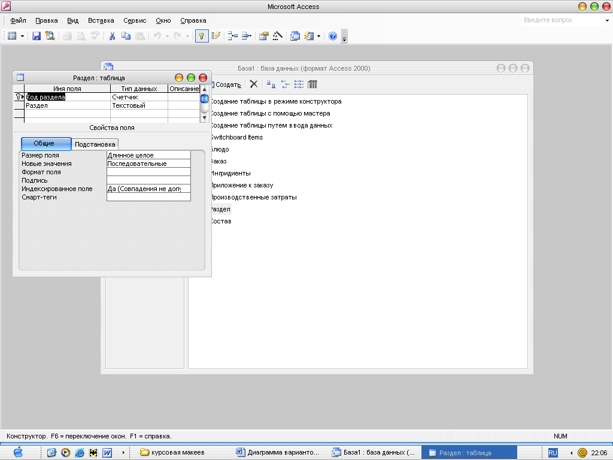Screen dimensions: 613x460
Task: Click the Build wand icon
Action: [x=278, y=36]
